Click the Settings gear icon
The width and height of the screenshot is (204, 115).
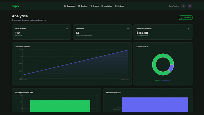[x=116, y=6]
